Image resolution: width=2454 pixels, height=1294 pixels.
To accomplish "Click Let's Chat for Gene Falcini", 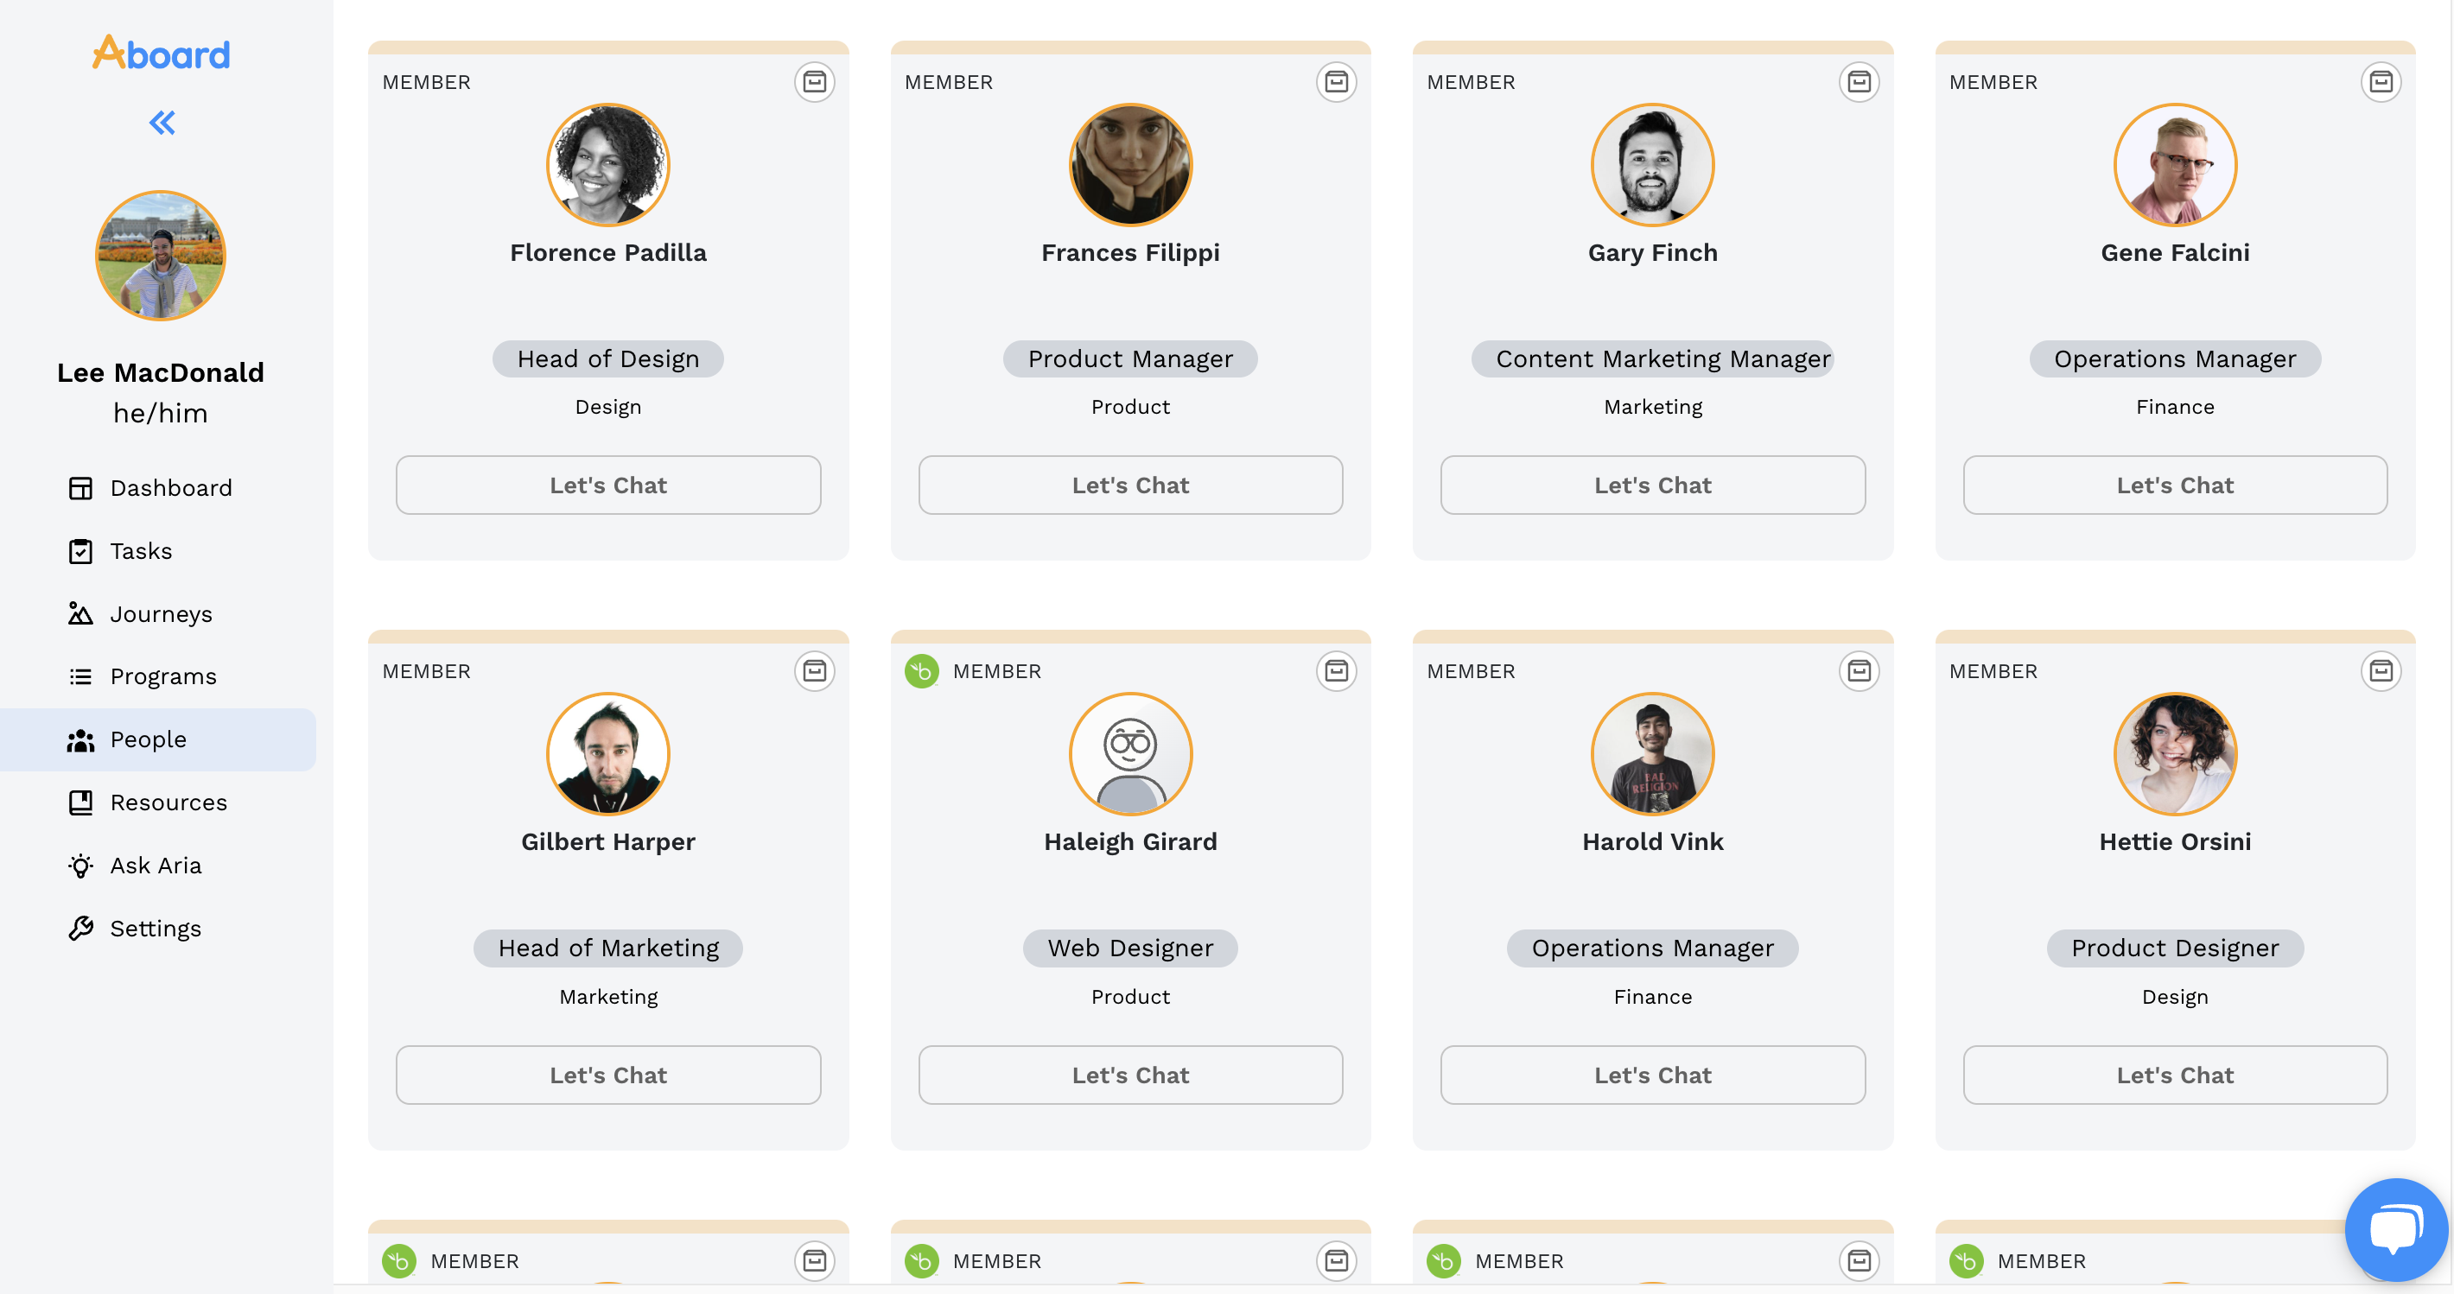I will click(2174, 485).
